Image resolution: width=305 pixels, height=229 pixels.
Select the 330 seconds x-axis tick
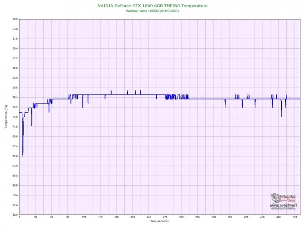[x=198, y=217]
